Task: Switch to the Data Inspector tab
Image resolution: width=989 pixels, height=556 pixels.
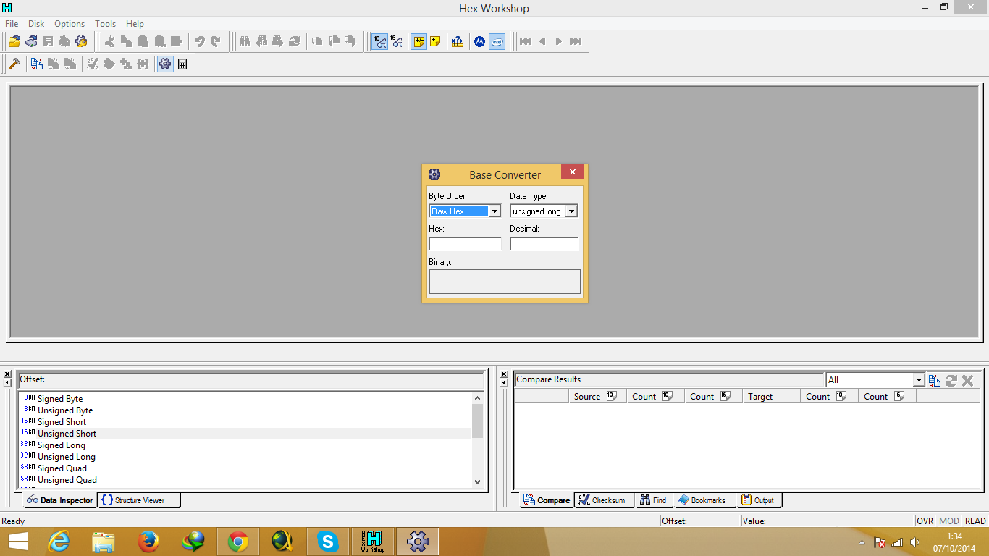Action: (60, 500)
